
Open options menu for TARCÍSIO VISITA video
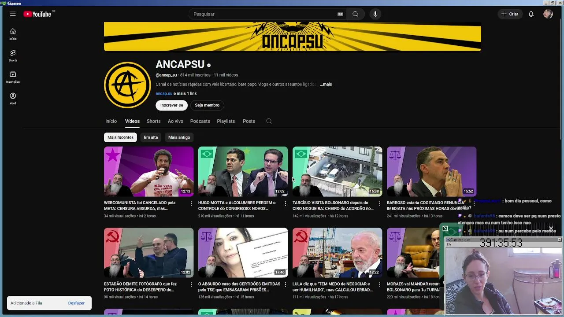(x=379, y=203)
